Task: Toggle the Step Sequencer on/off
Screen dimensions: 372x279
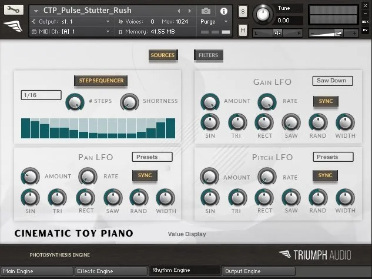Action: (101, 81)
